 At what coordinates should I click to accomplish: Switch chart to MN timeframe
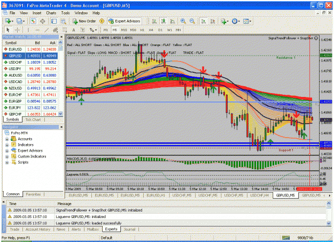click(178, 30)
